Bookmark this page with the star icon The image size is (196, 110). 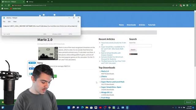point(177,5)
